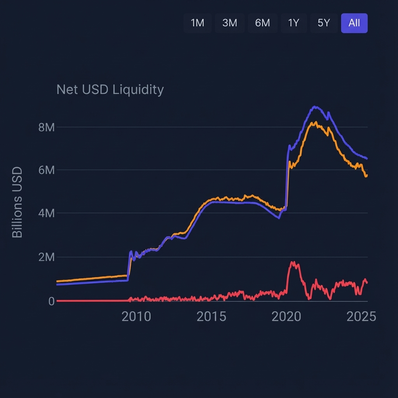Screen dimensions: 398x398
Task: Select the 3M time range
Action: 230,23
